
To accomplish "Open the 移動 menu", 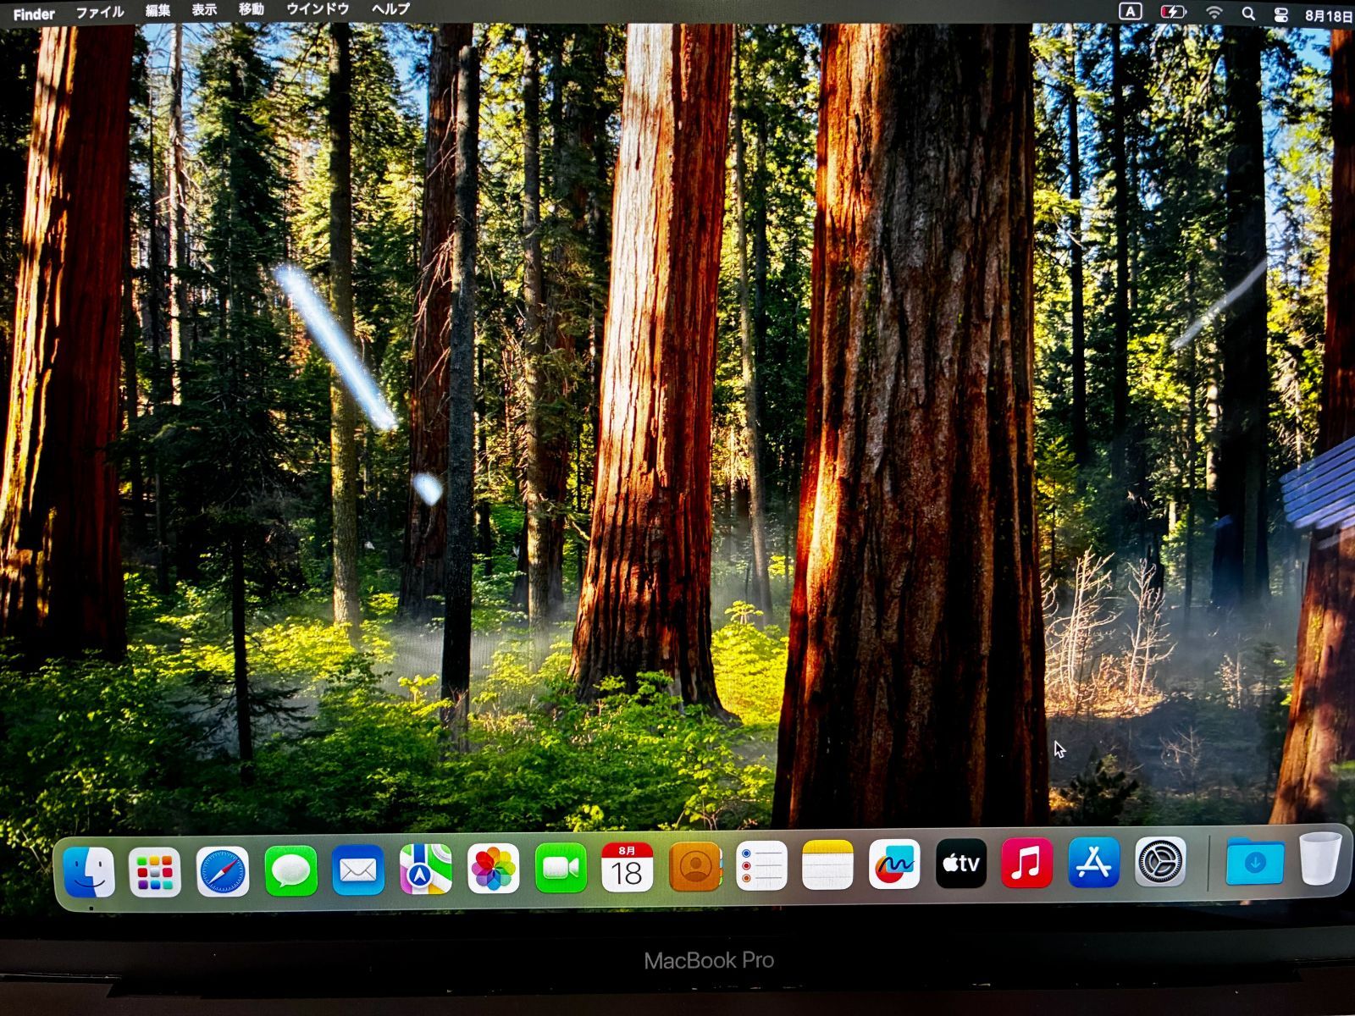I will click(252, 9).
